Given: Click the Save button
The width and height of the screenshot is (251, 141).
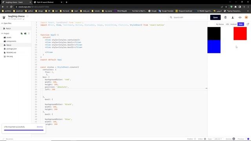Looking at the screenshot, I should pyautogui.click(x=215, y=17).
